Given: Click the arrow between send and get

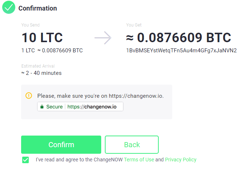Looking at the screenshot, I should pos(103,38).
